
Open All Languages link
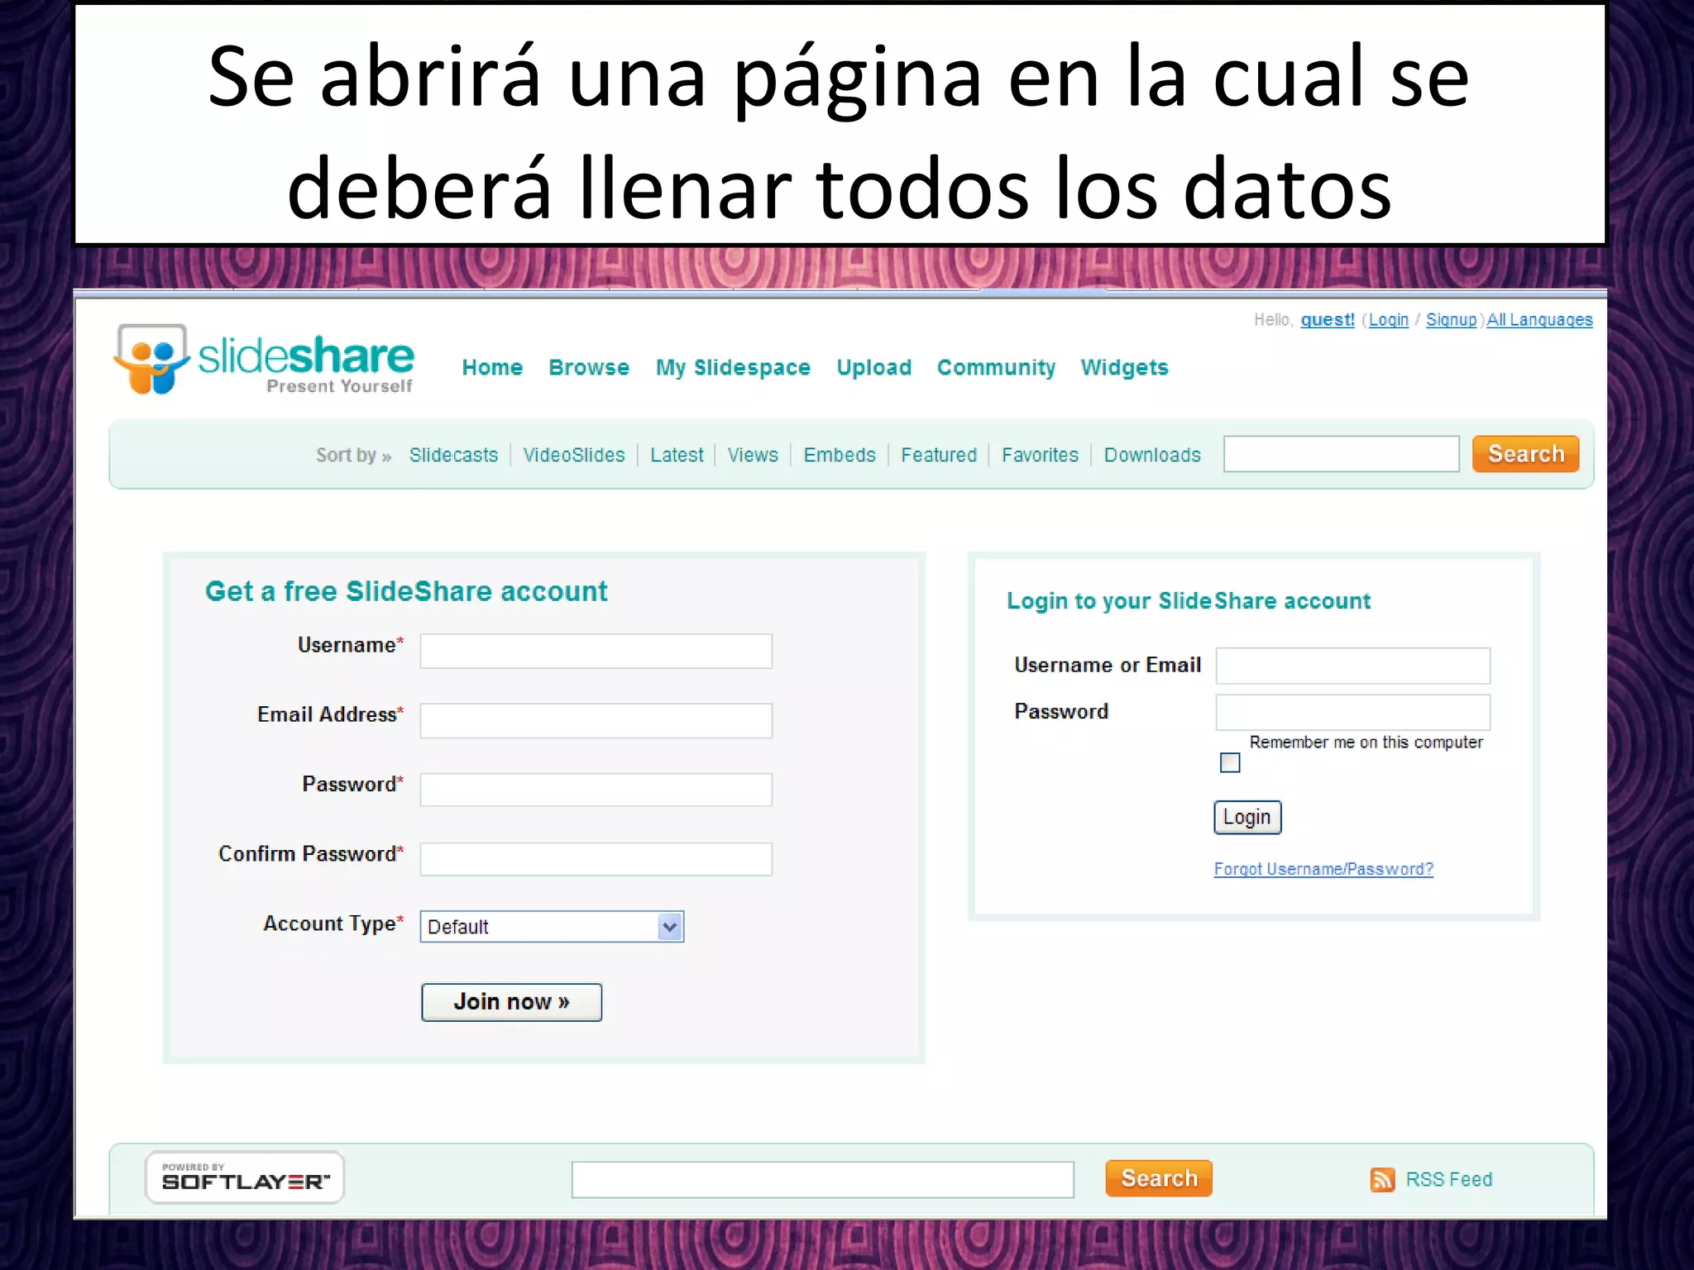pyautogui.click(x=1539, y=320)
